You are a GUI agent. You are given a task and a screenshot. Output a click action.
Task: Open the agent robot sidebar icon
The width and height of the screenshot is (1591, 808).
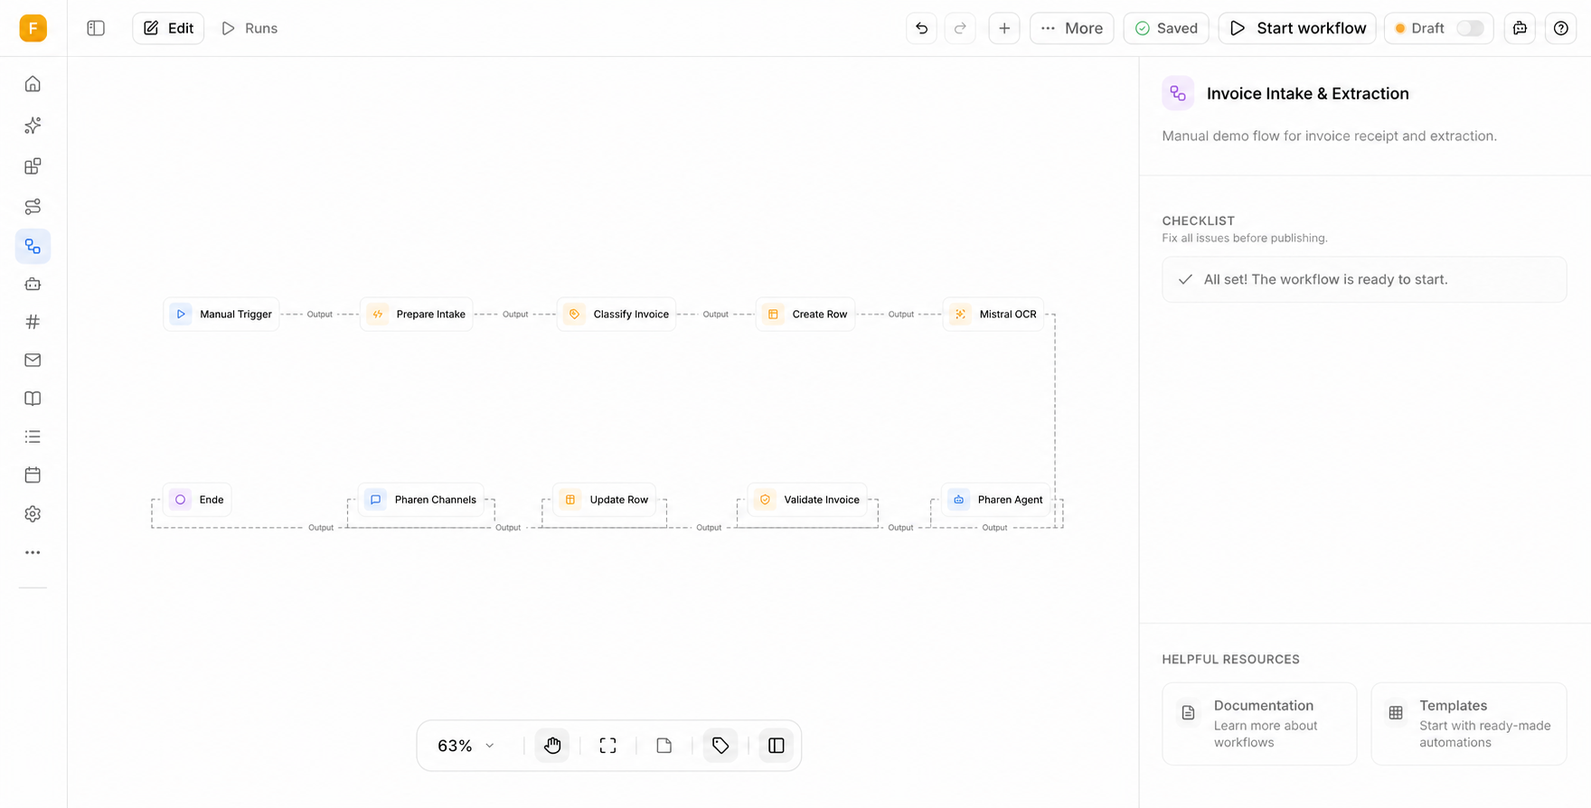[33, 284]
